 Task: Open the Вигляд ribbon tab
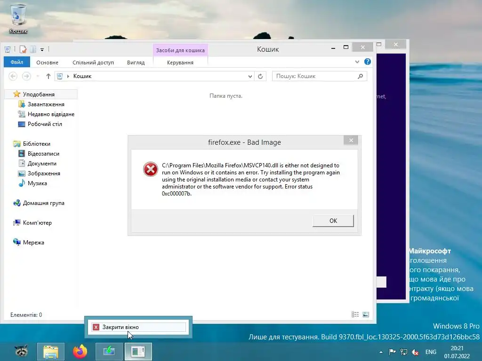click(x=136, y=63)
